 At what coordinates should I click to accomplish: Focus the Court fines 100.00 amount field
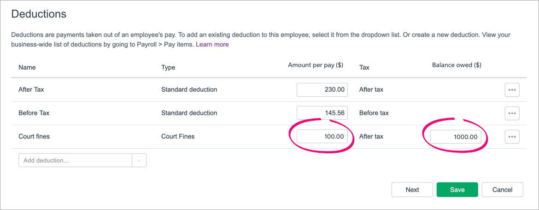(322, 136)
